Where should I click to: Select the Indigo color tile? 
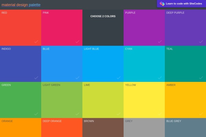click(x=21, y=64)
